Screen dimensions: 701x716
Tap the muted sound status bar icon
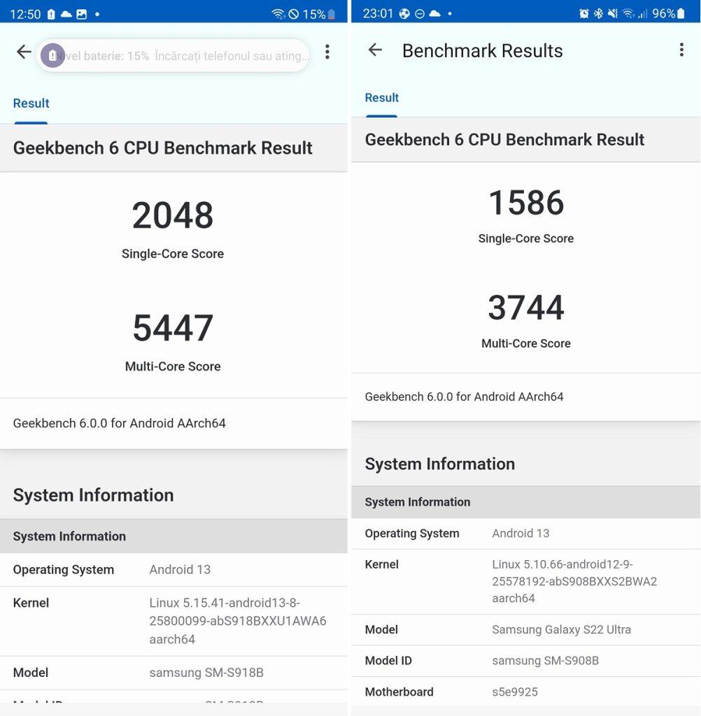[613, 13]
